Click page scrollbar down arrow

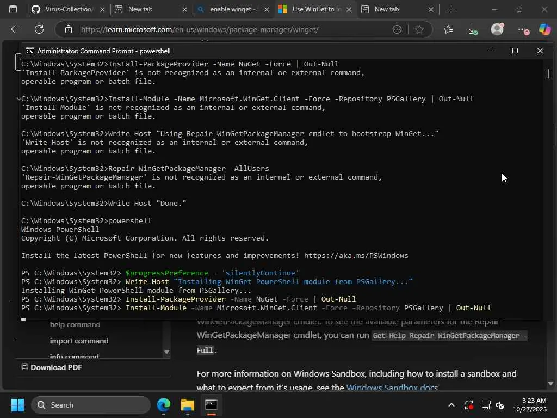click(x=550, y=383)
